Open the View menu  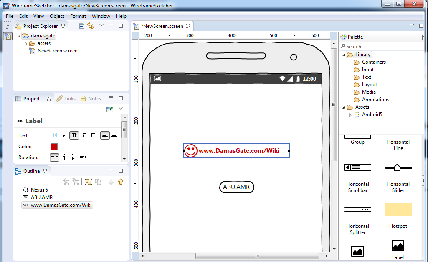[38, 16]
